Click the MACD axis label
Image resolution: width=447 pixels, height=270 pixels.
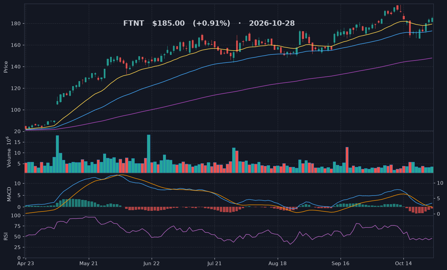(x=9, y=194)
